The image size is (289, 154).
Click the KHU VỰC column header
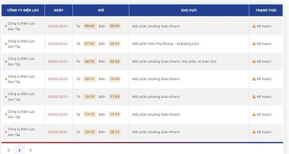tap(189, 10)
